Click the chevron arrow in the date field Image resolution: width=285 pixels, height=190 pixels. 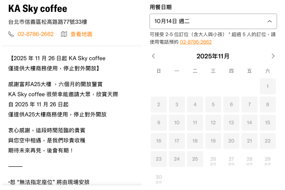coord(269,21)
